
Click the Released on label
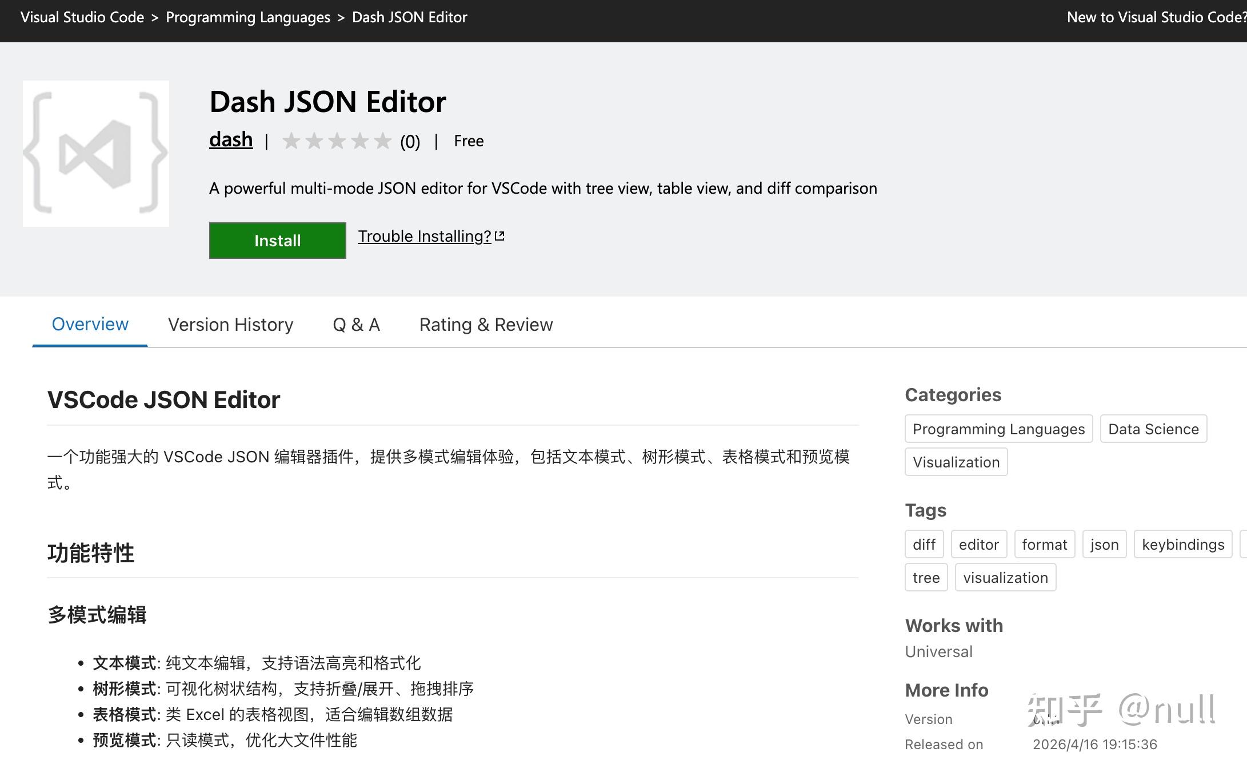[944, 745]
